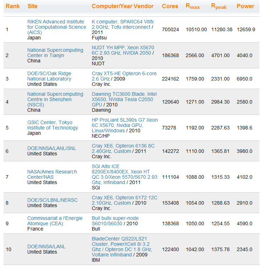This screenshot has width=263, height=266.
Task: Open NUDT YH MPP Xeon X5670 link
Action: coord(123,50)
